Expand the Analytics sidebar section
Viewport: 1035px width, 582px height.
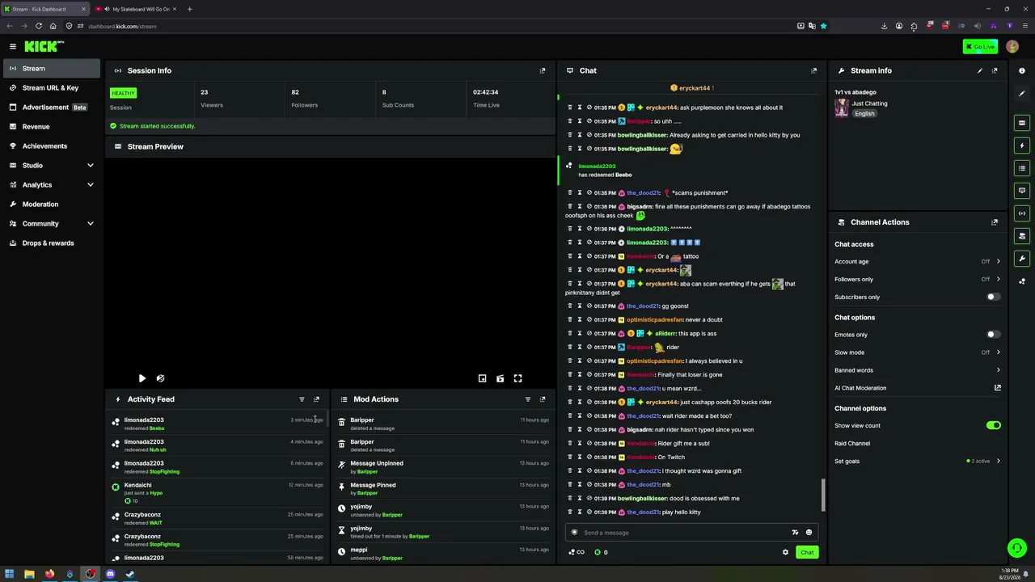91,185
